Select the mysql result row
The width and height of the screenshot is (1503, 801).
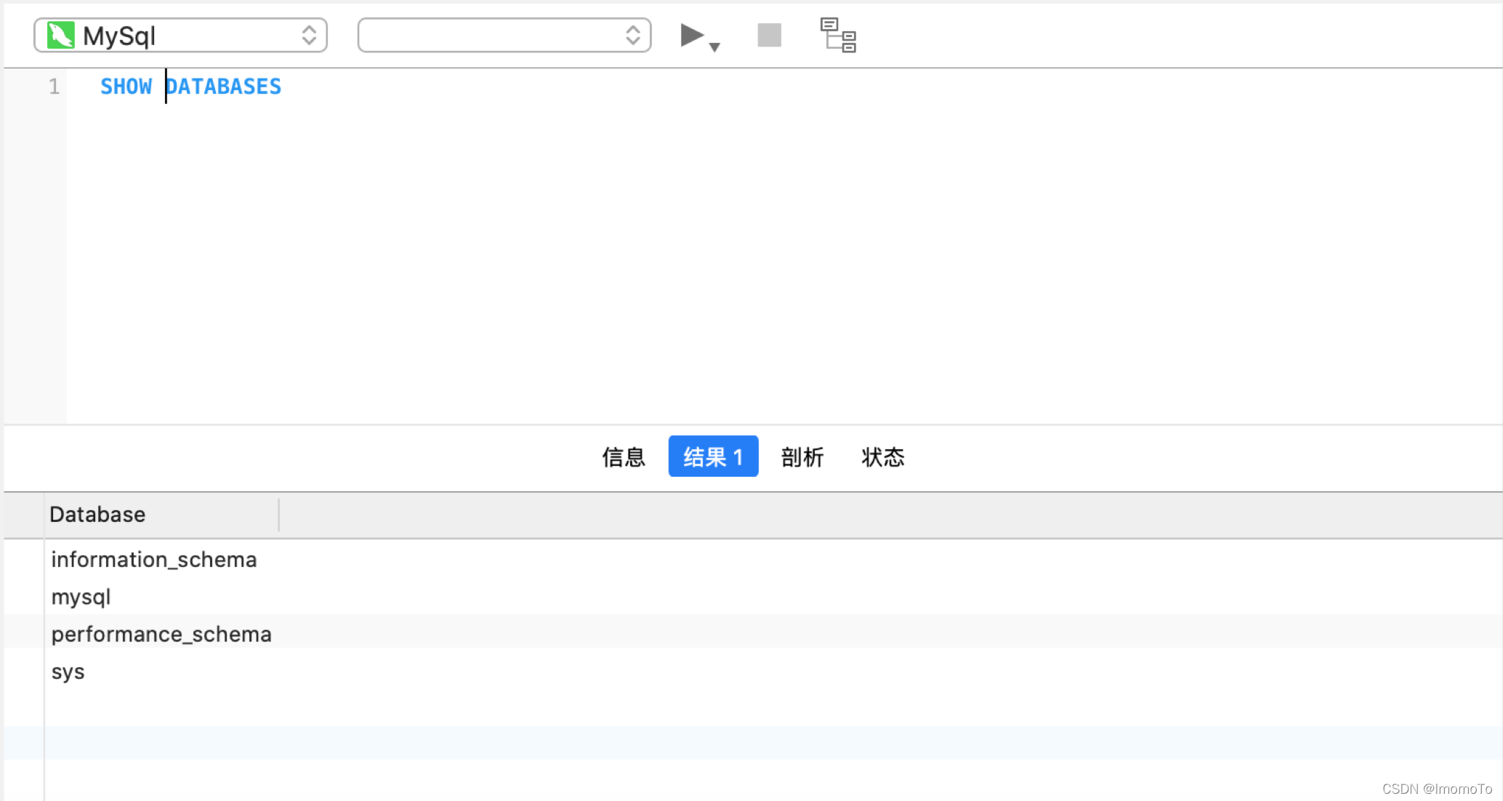coord(81,597)
